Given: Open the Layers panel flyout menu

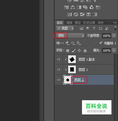Looking at the screenshot, I should click(115, 23).
